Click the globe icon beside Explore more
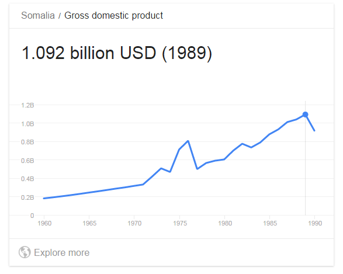This screenshot has height=274, width=343. click(x=25, y=252)
